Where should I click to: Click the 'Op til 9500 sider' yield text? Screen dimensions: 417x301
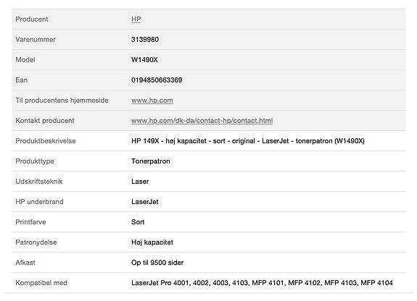(157, 263)
